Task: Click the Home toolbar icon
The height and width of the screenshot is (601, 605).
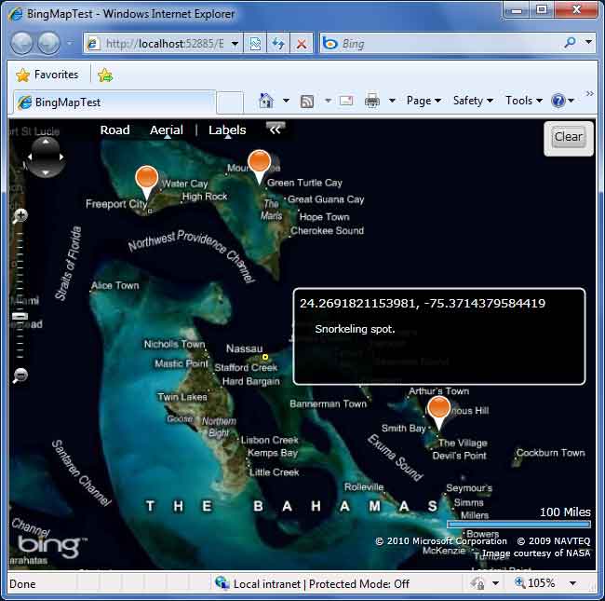Action: tap(266, 101)
